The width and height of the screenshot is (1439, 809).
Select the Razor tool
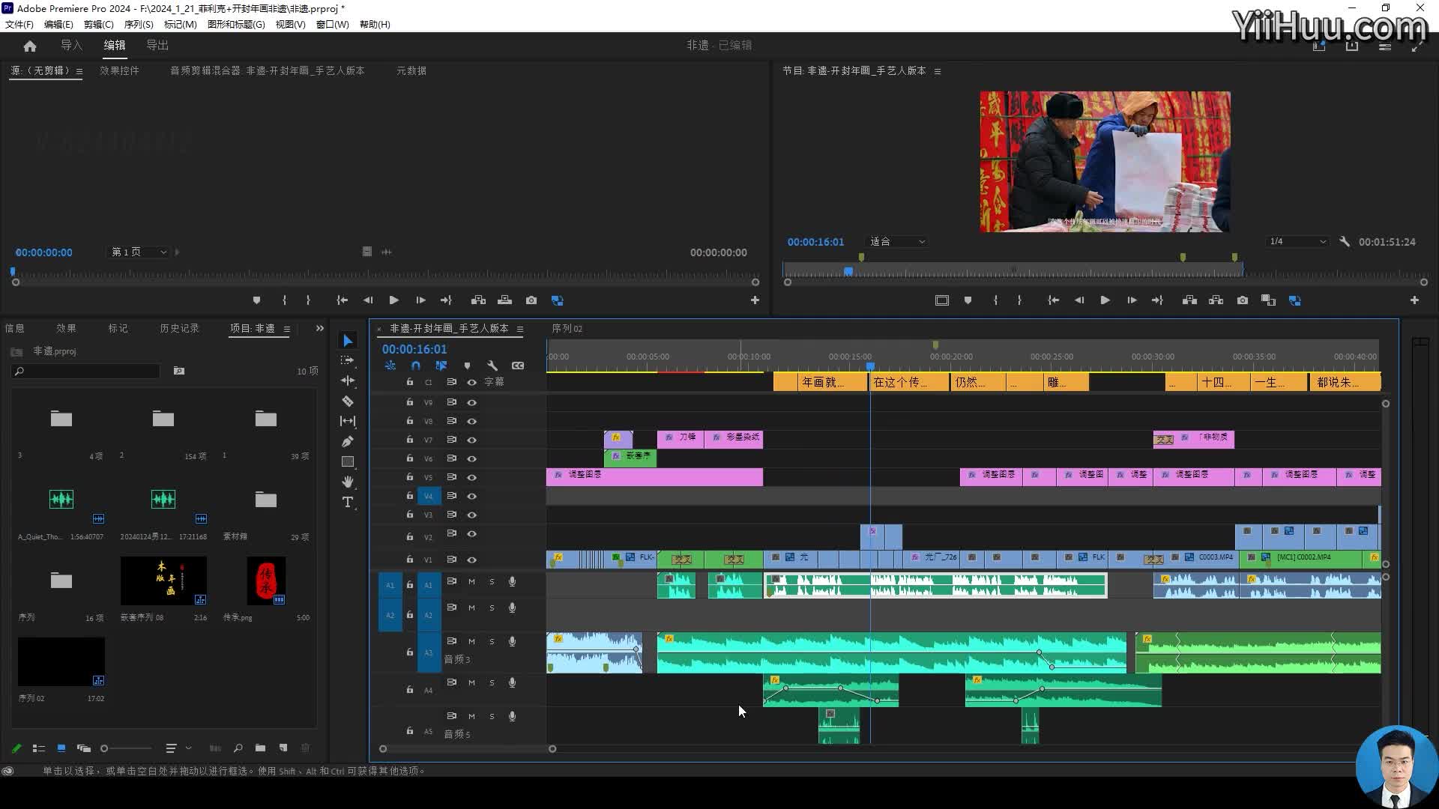coord(348,401)
